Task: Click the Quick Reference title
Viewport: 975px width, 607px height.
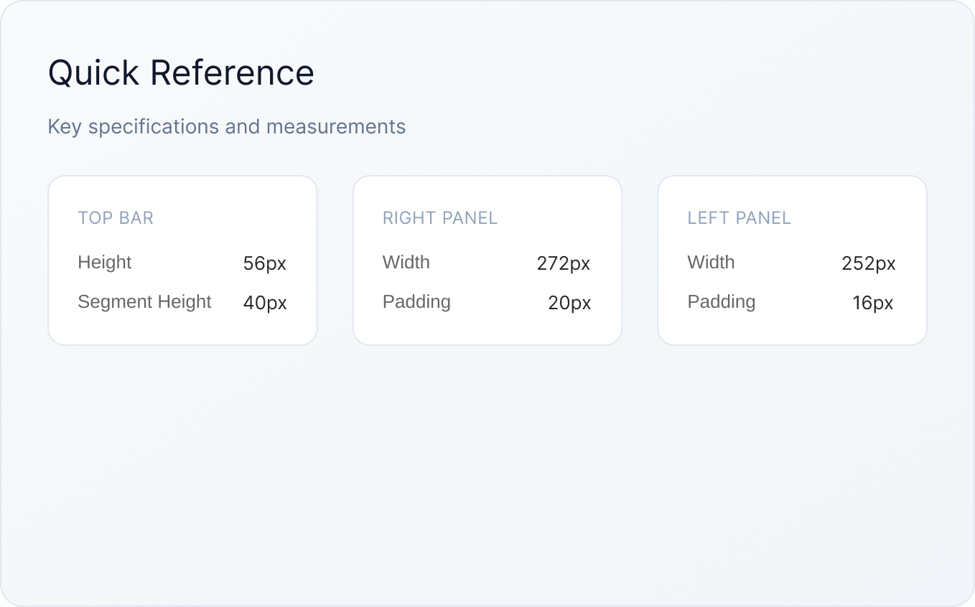Action: click(181, 73)
